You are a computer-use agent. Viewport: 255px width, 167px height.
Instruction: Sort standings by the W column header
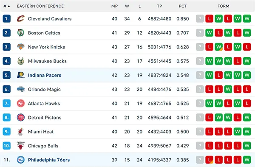(x=127, y=6)
